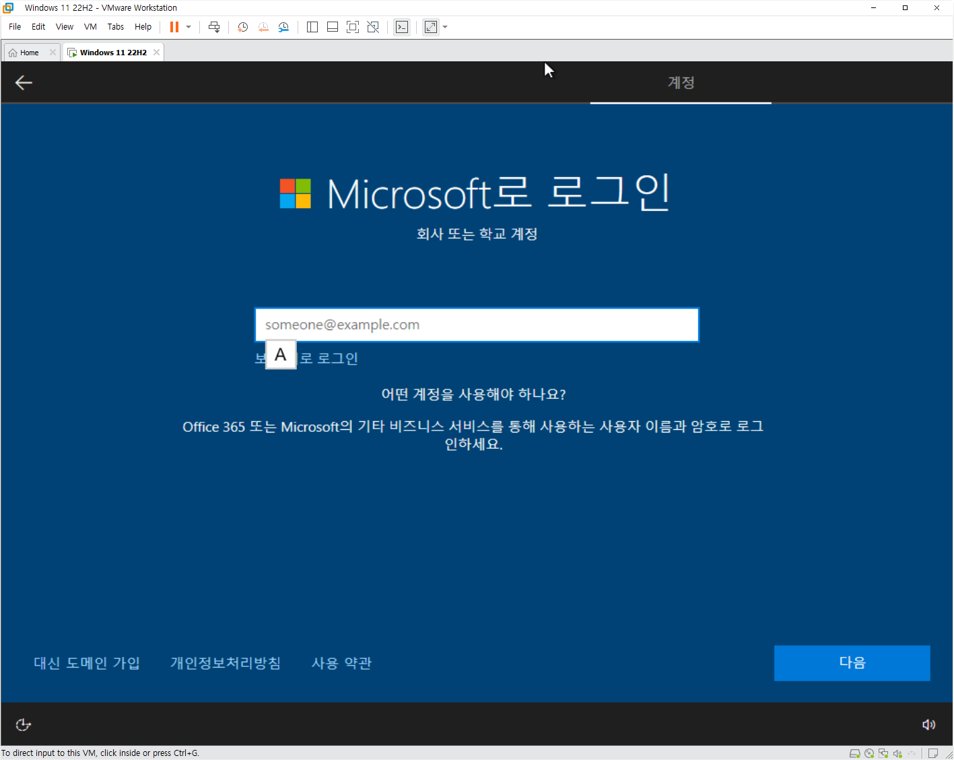
Task: Click the hard disk status icon
Action: [x=855, y=753]
